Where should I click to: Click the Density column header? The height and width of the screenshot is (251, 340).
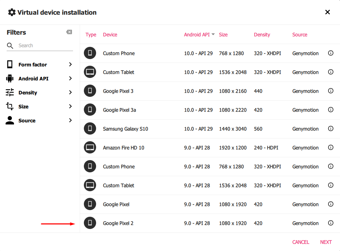[x=262, y=35]
